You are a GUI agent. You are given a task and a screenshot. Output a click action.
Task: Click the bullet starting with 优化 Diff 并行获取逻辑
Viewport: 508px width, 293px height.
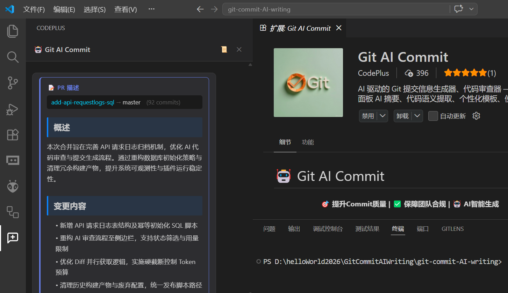point(126,267)
